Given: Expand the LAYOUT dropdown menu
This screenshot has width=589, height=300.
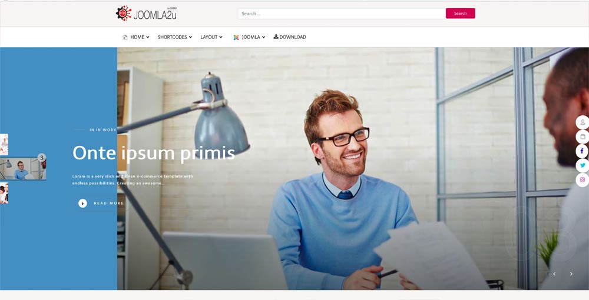Looking at the screenshot, I should 211,37.
